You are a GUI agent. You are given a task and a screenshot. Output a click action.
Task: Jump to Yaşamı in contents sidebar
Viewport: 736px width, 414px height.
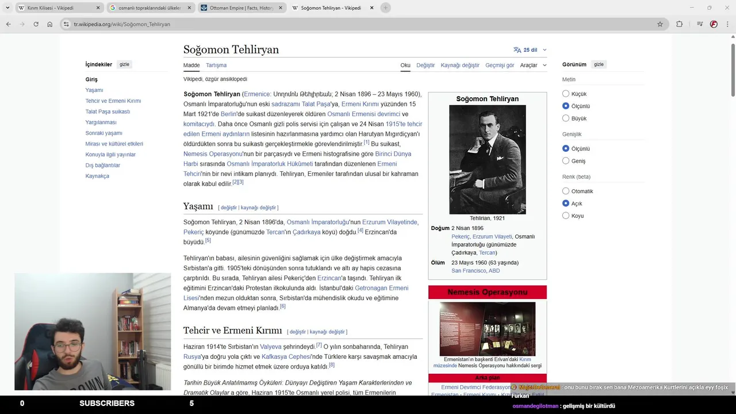[94, 90]
